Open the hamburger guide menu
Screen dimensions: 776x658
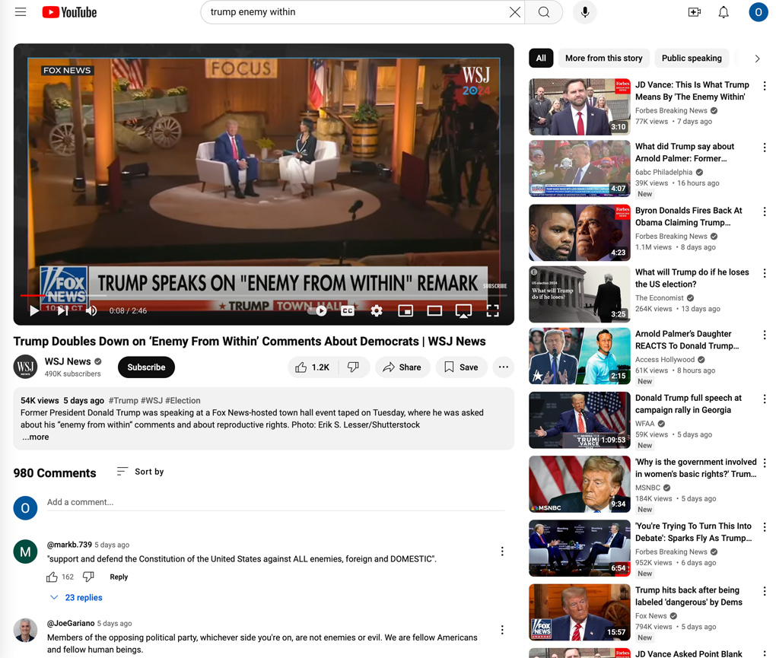tap(21, 12)
